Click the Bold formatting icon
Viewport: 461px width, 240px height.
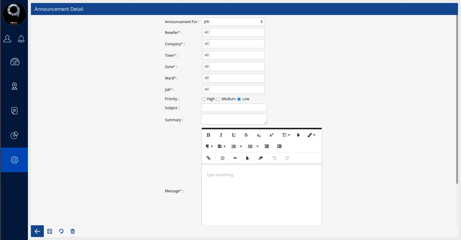(x=208, y=135)
